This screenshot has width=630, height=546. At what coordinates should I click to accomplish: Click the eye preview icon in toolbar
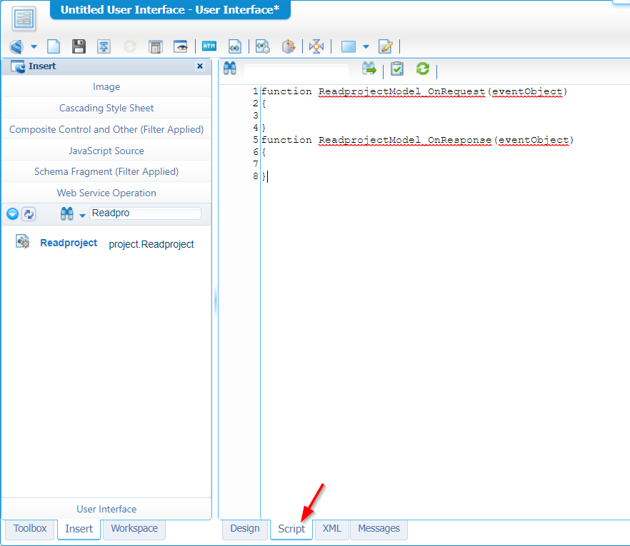pos(181,46)
